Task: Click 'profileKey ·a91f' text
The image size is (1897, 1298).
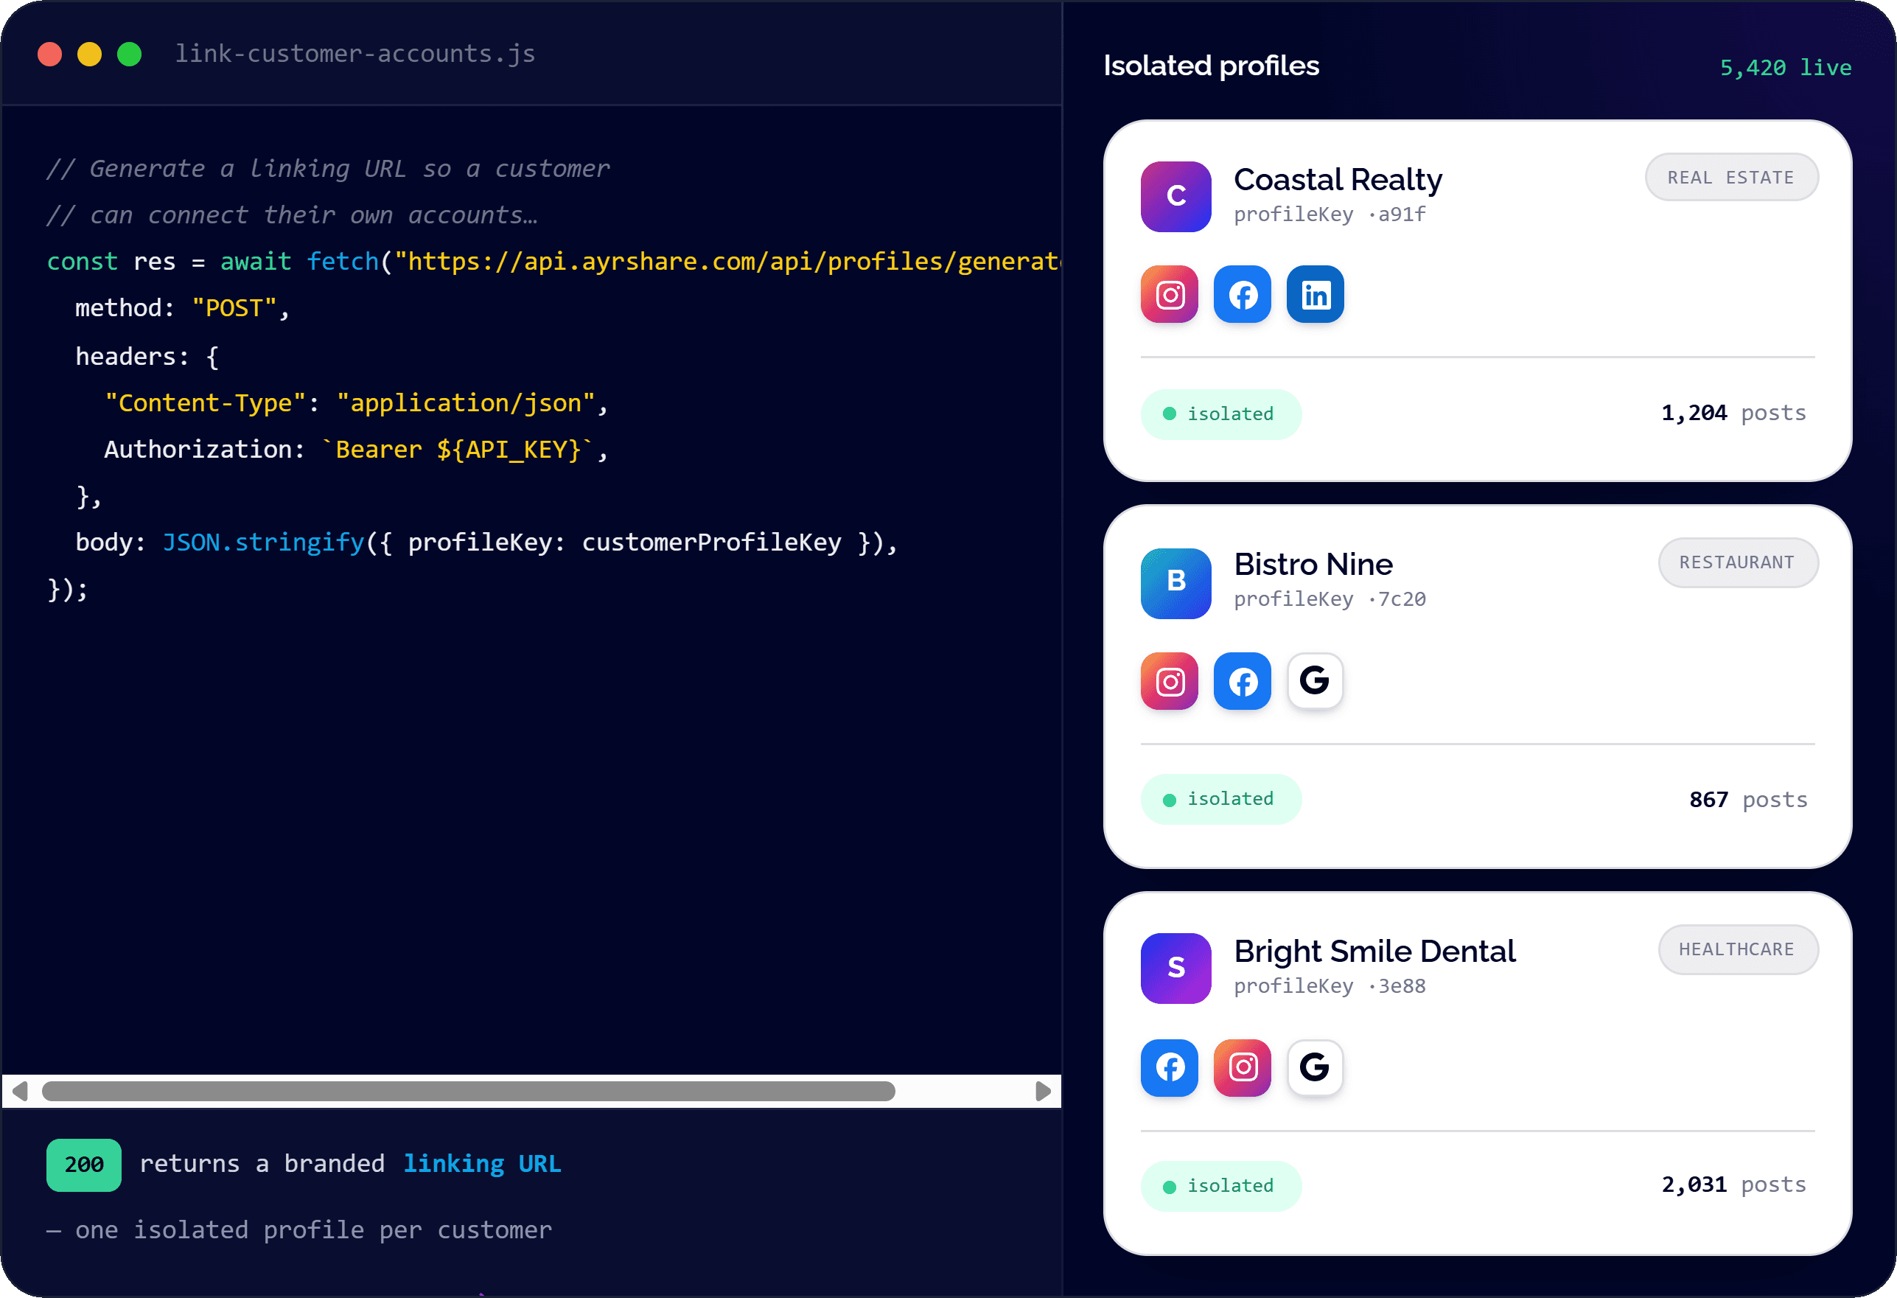Action: point(1330,214)
